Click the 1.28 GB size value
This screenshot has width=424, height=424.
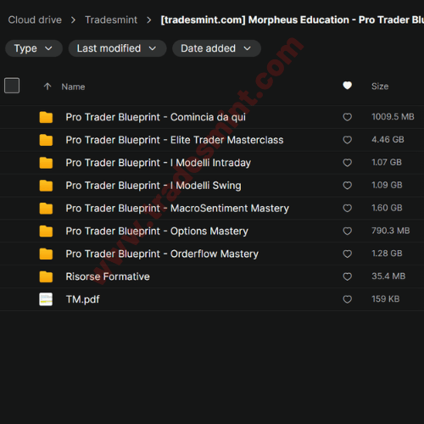pyautogui.click(x=387, y=254)
